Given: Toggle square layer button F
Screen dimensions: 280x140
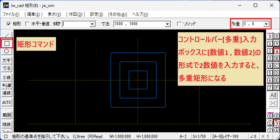Looking at the screenshot, I should [x=276, y=88].
